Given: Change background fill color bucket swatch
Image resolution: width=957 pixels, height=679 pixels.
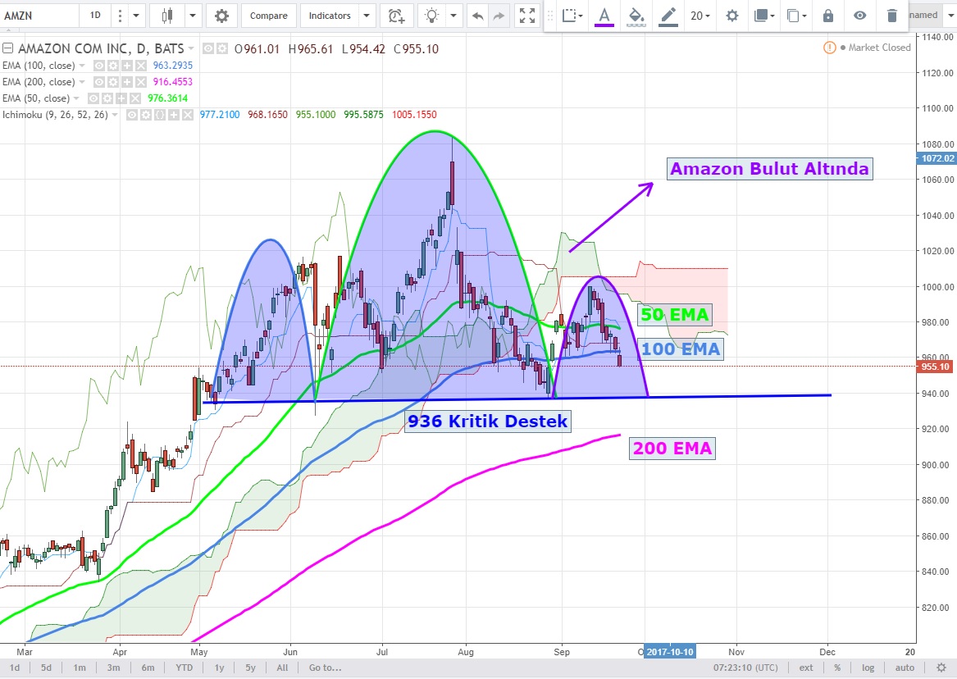Looking at the screenshot, I should point(636,16).
